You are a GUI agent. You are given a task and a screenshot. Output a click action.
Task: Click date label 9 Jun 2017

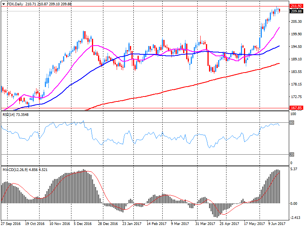click(277, 224)
